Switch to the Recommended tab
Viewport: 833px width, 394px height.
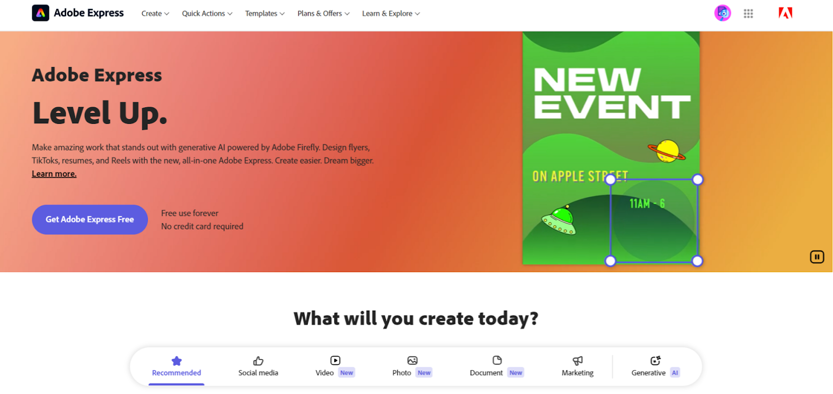[x=176, y=367]
